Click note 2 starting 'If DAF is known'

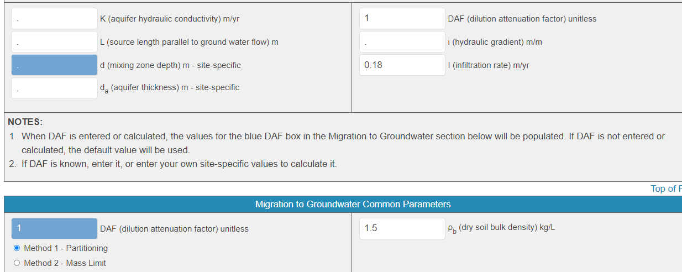pos(179,164)
